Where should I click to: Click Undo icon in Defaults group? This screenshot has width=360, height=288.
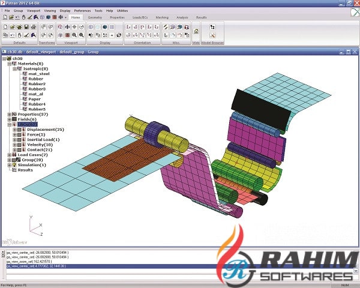13,35
